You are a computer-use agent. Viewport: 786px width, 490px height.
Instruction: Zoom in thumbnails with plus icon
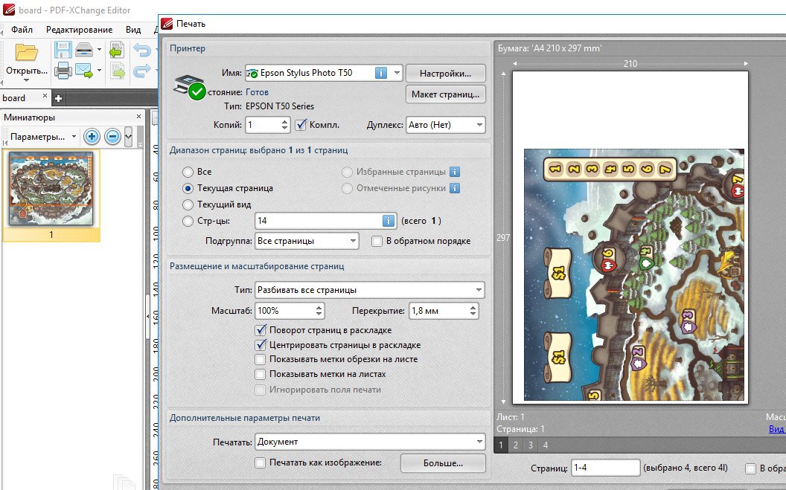pos(92,137)
